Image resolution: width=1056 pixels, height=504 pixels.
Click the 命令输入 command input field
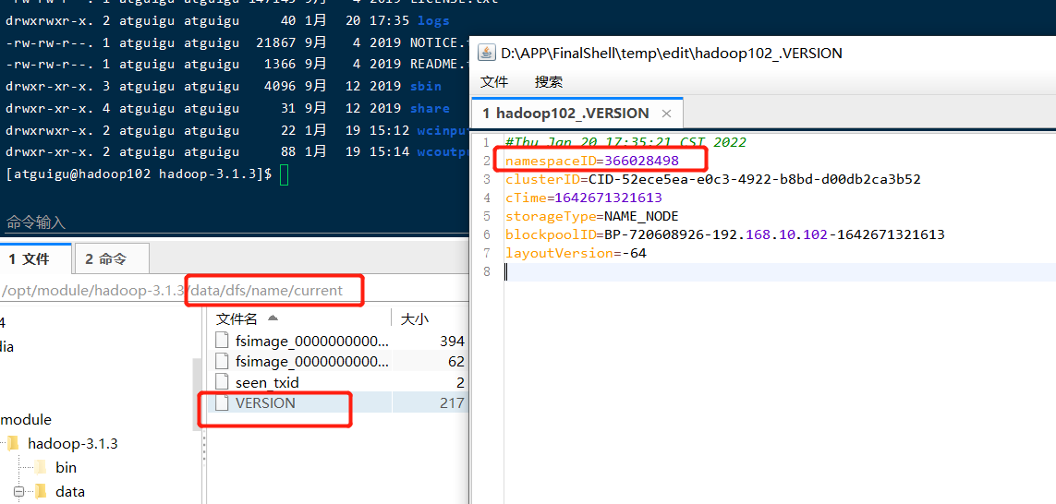235,222
